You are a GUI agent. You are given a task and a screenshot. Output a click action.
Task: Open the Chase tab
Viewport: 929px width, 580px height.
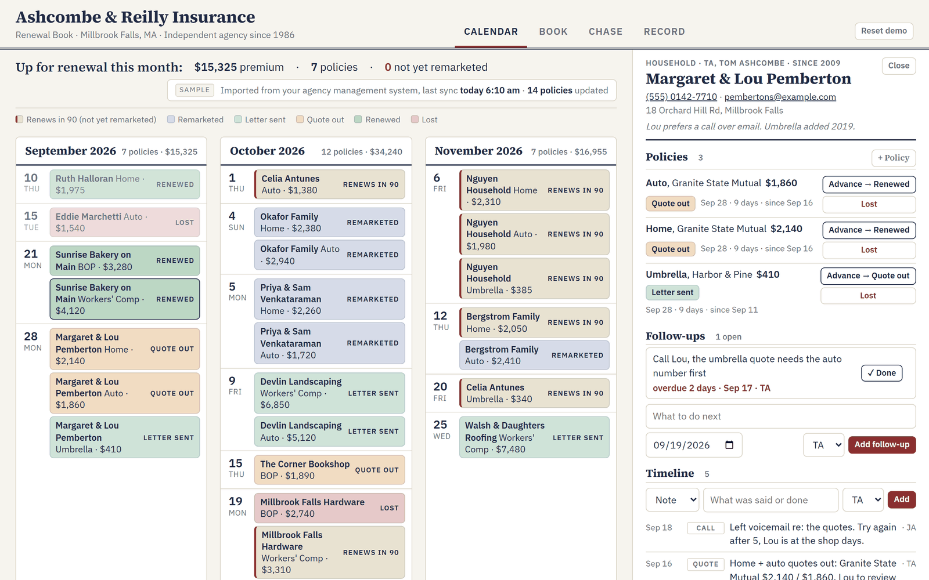pos(606,32)
